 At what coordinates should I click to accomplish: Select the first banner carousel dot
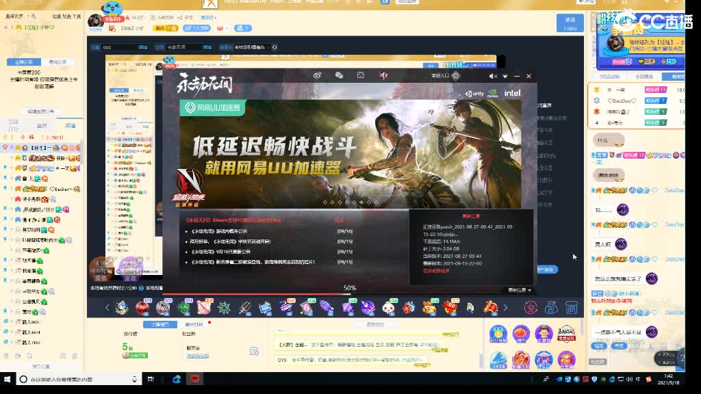[325, 202]
